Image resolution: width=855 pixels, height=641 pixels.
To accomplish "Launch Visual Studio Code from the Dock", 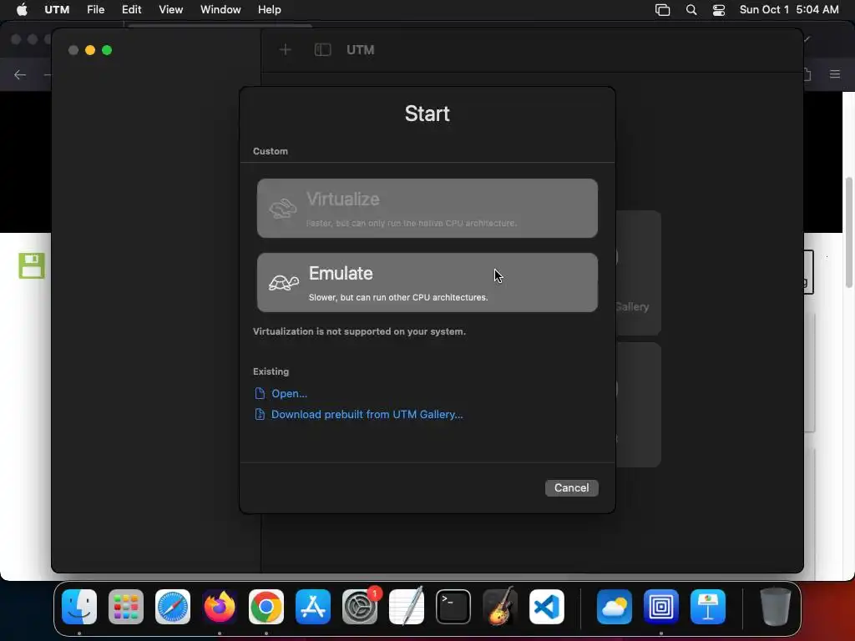I will [x=547, y=607].
